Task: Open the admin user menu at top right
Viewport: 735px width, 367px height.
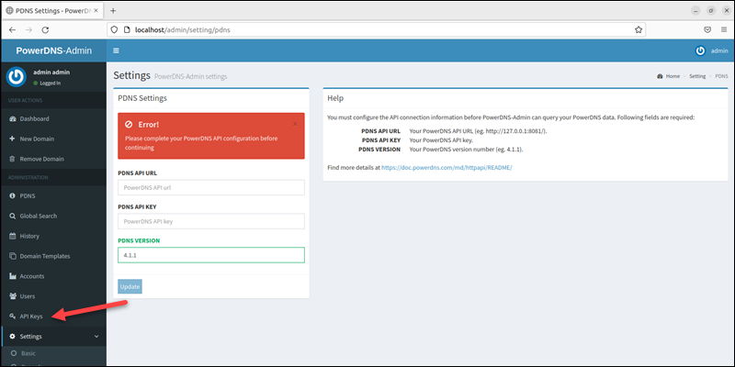Action: (711, 51)
